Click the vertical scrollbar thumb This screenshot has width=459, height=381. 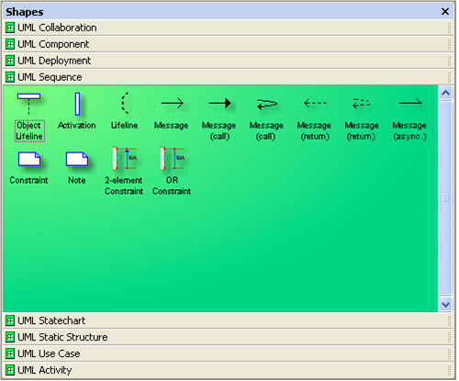[446, 198]
